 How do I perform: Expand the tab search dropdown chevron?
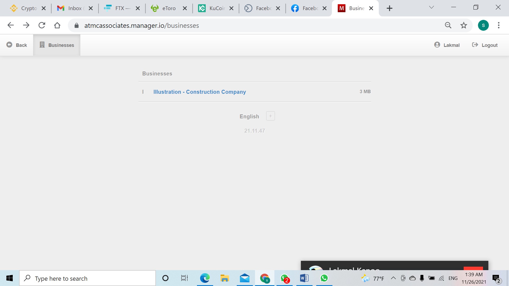(431, 7)
